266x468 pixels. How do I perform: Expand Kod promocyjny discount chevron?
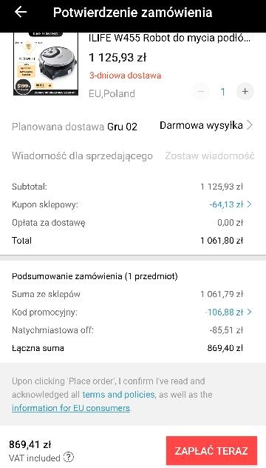pyautogui.click(x=249, y=312)
